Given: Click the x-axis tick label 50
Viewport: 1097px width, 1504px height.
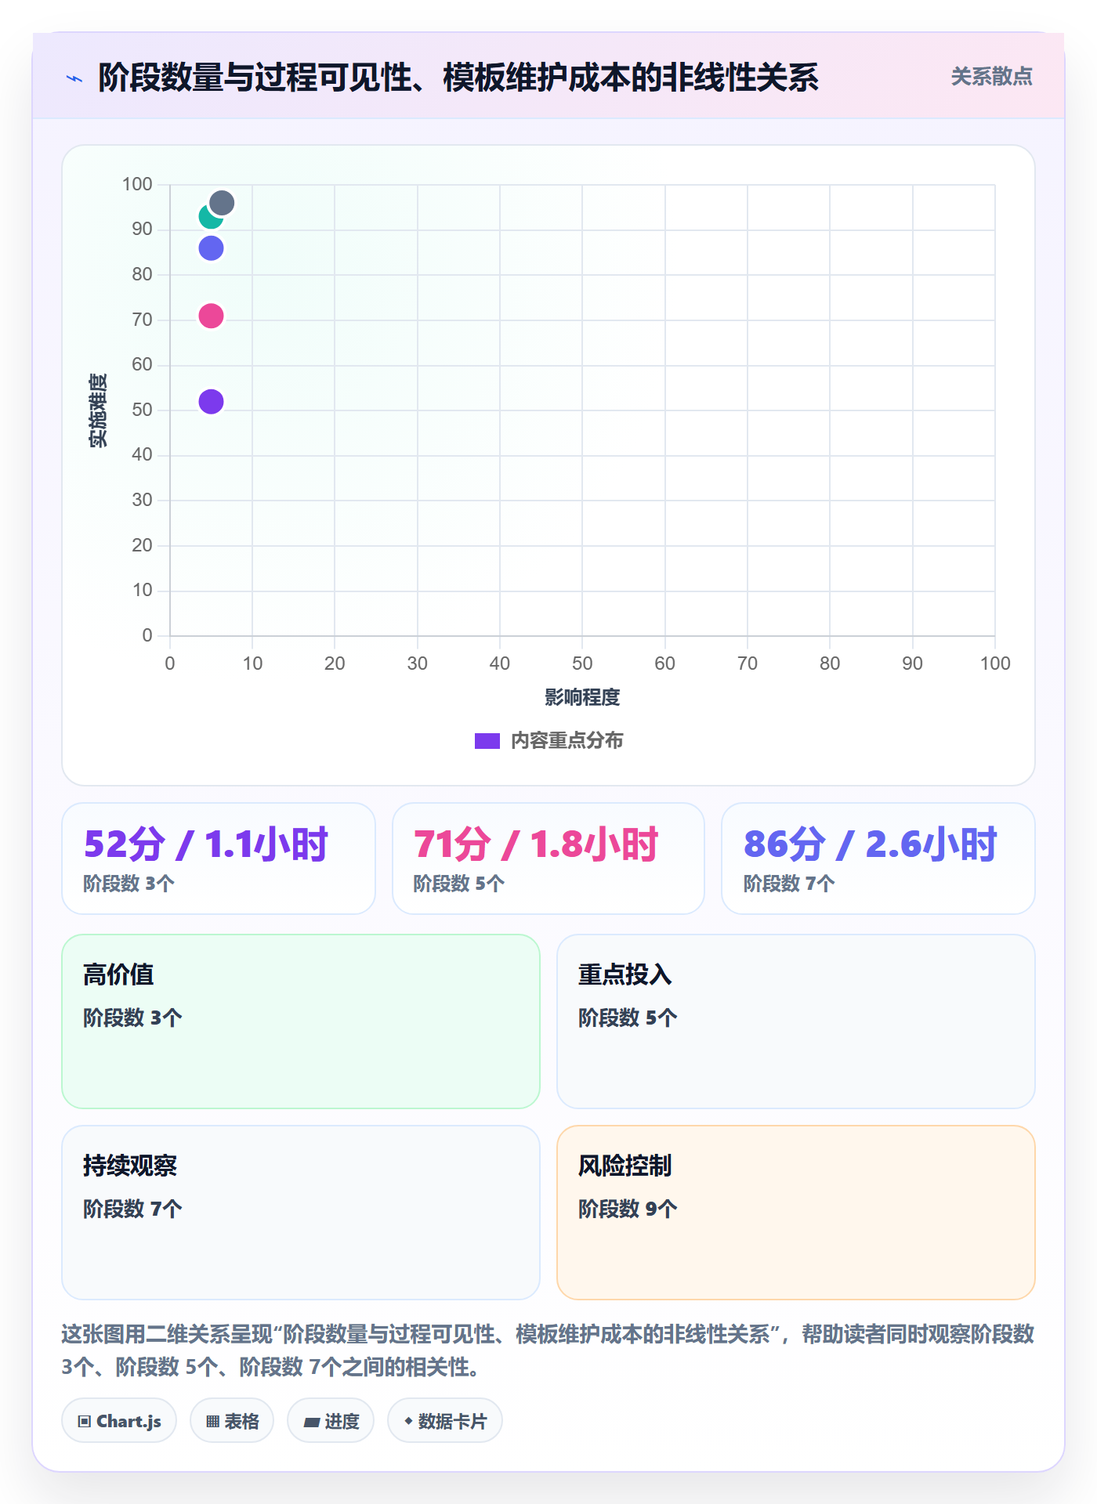Looking at the screenshot, I should (582, 663).
